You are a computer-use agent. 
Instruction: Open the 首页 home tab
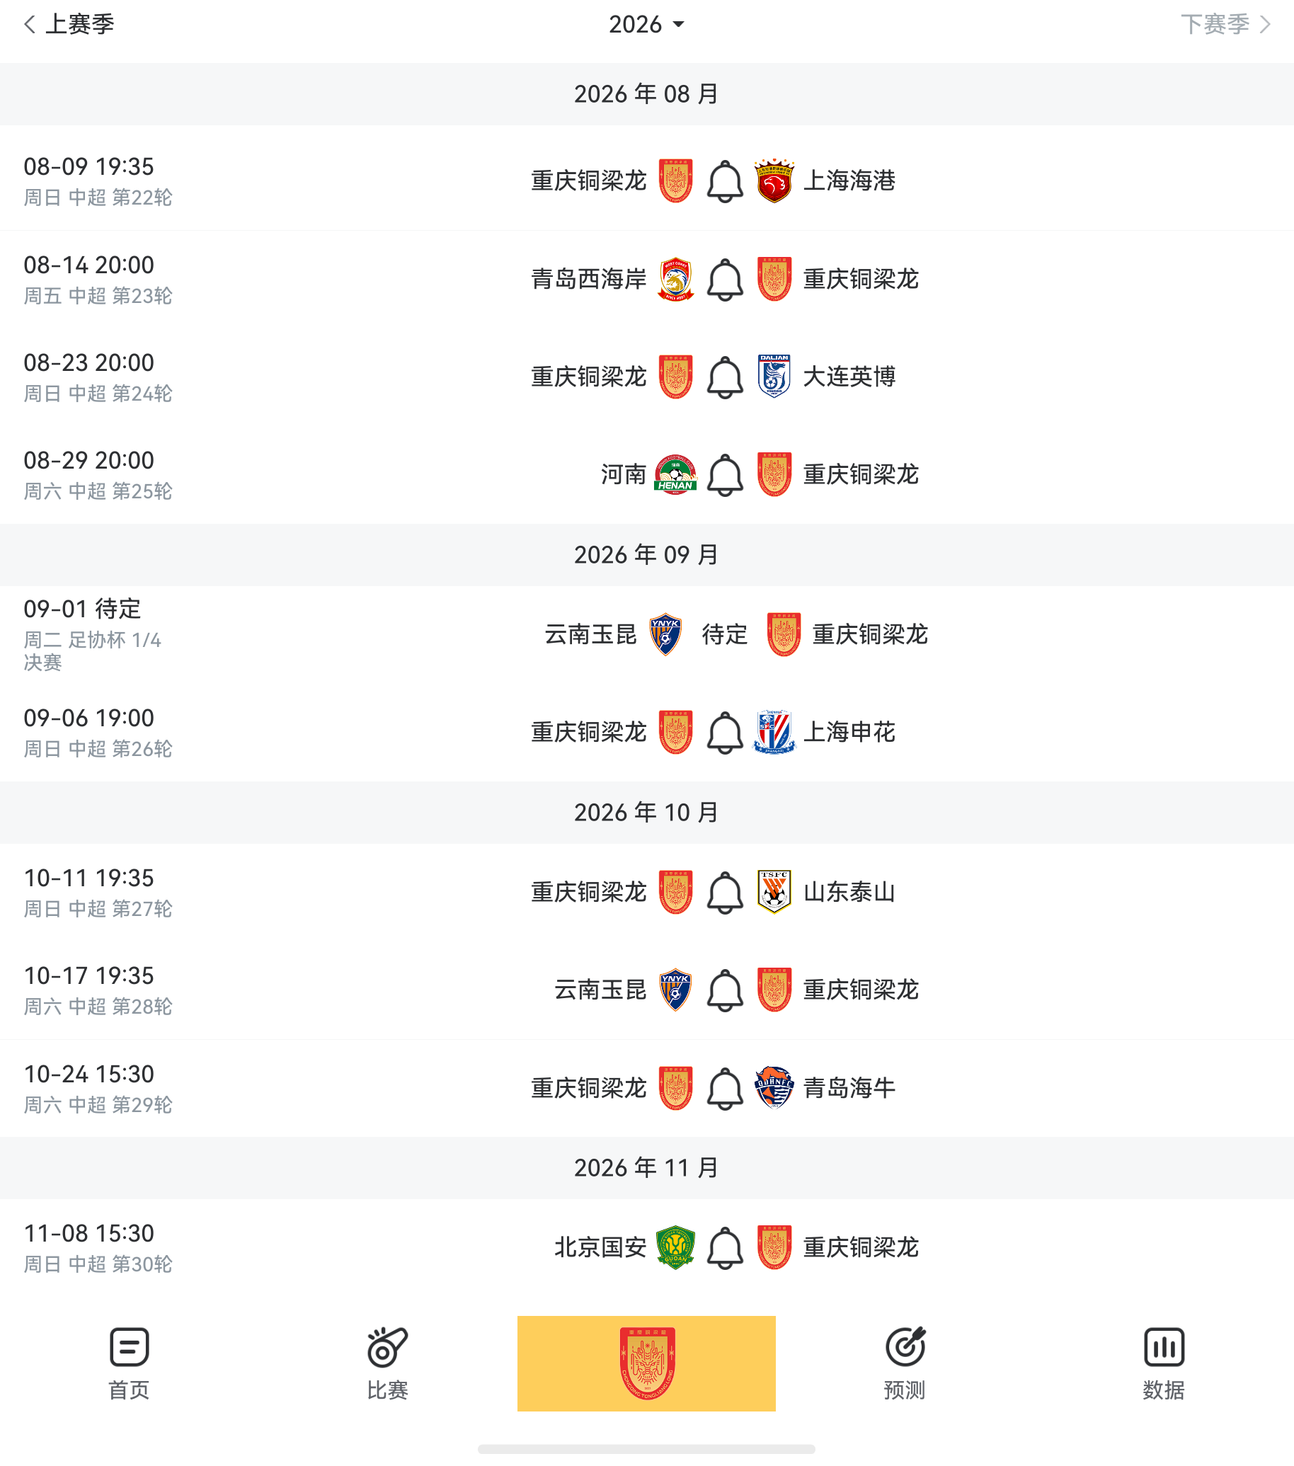pos(129,1363)
